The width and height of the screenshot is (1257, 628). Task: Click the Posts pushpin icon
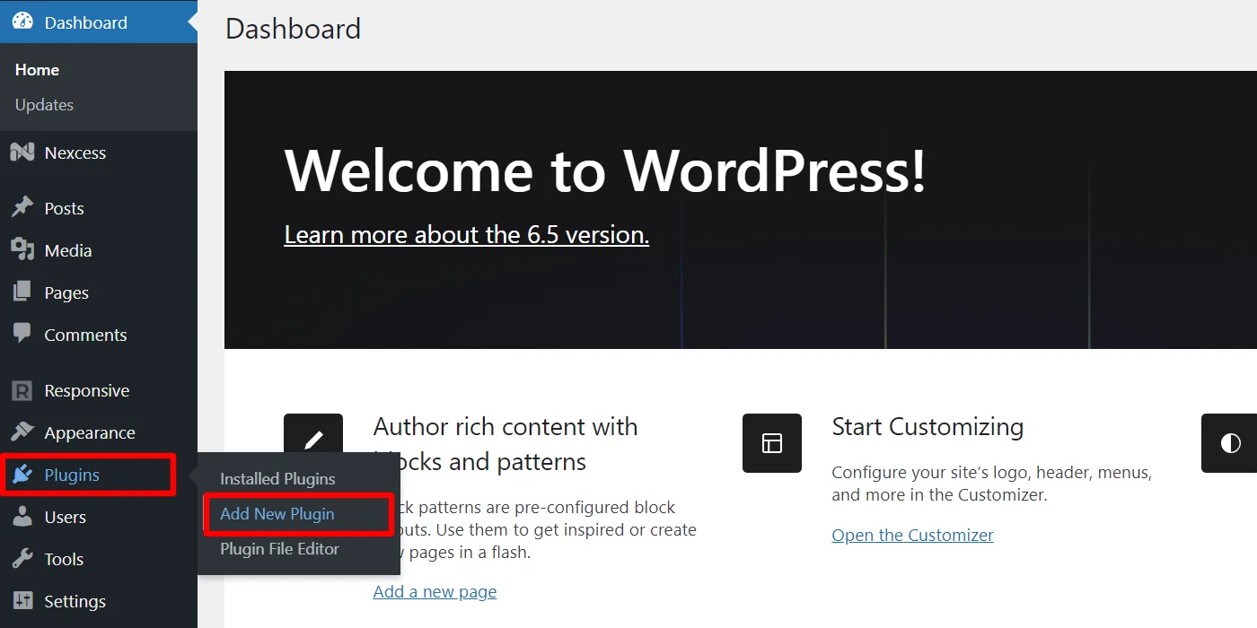pos(22,207)
